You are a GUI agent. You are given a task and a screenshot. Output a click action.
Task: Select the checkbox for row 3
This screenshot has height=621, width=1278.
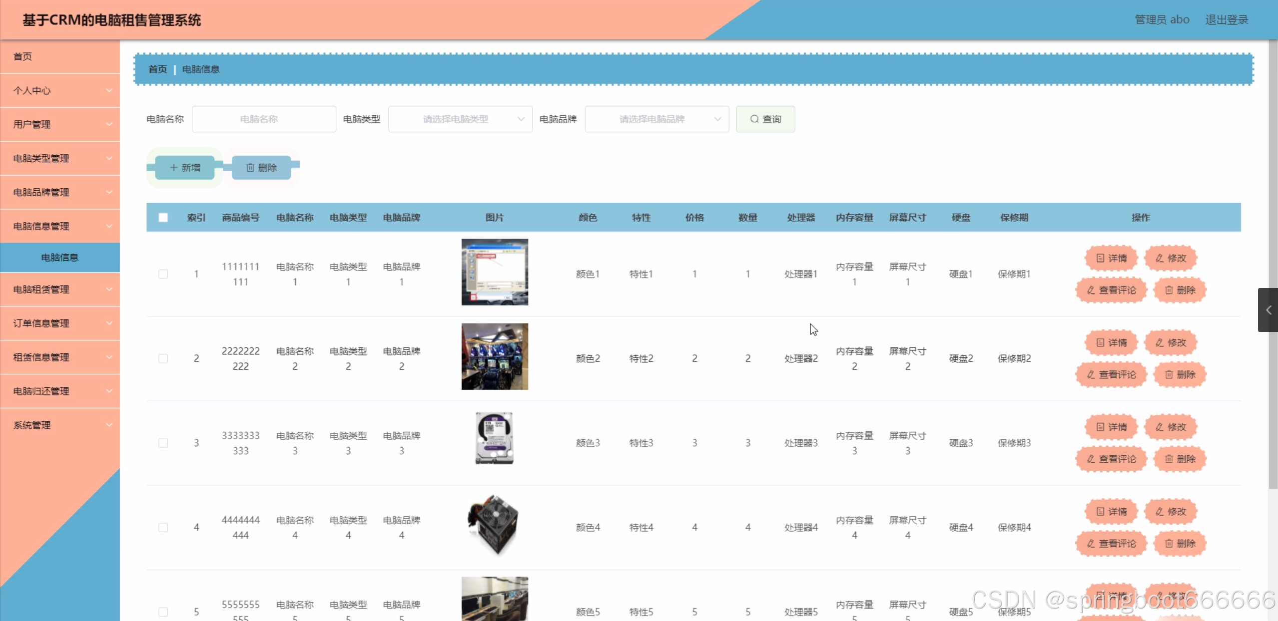pyautogui.click(x=163, y=443)
